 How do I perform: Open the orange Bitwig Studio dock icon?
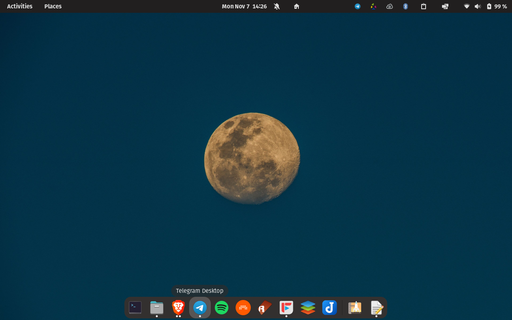(243, 308)
